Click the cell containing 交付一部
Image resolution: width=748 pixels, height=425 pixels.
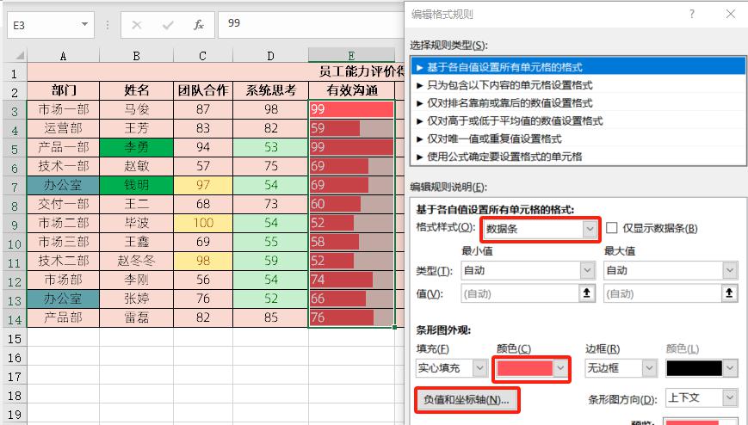[x=64, y=204]
